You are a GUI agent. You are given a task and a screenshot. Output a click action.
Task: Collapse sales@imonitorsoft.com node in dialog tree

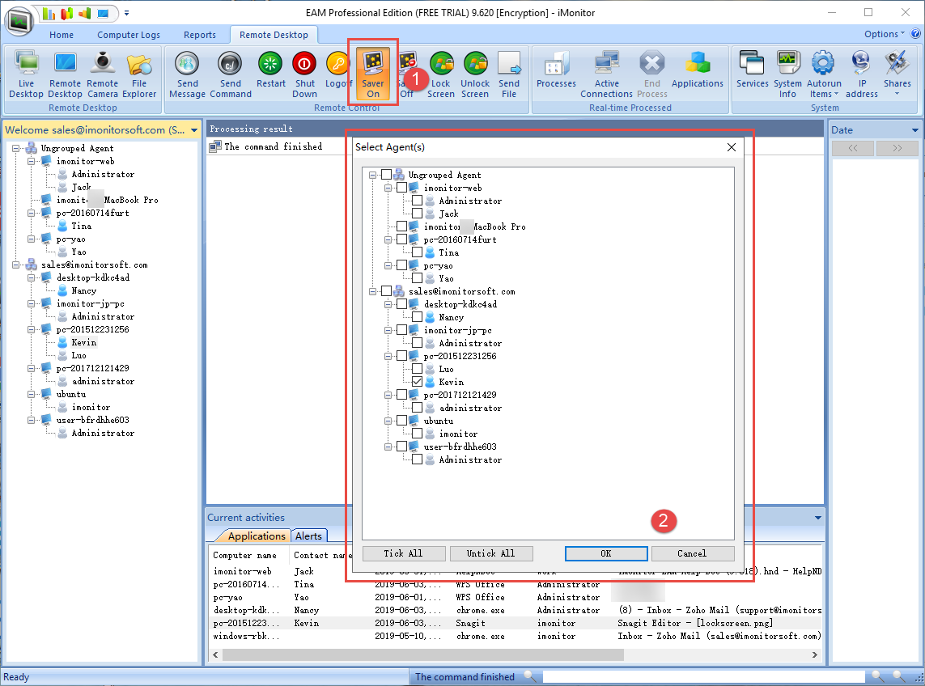[373, 291]
